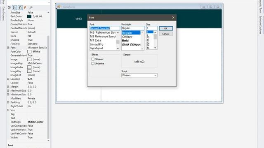Screen dimensions: 264x148
Task: Select font size 12
Action: tap(148, 43)
